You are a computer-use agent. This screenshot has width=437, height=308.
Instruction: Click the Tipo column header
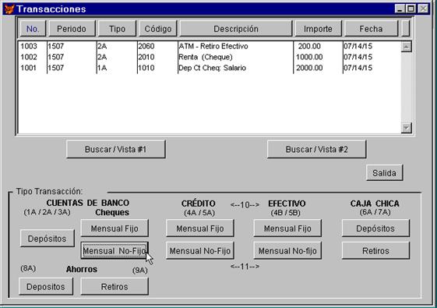point(117,29)
